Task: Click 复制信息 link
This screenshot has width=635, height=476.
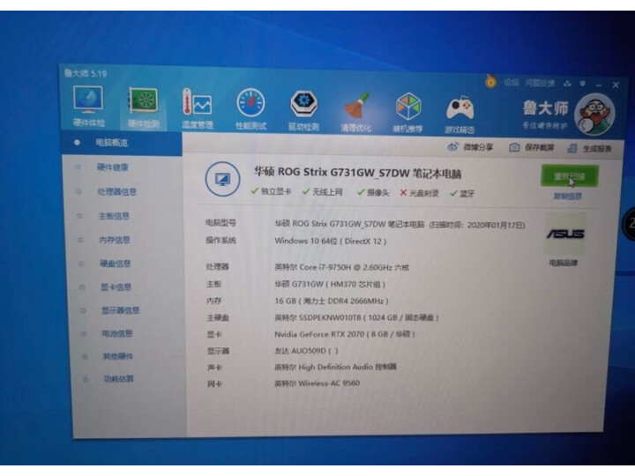Action: click(567, 197)
